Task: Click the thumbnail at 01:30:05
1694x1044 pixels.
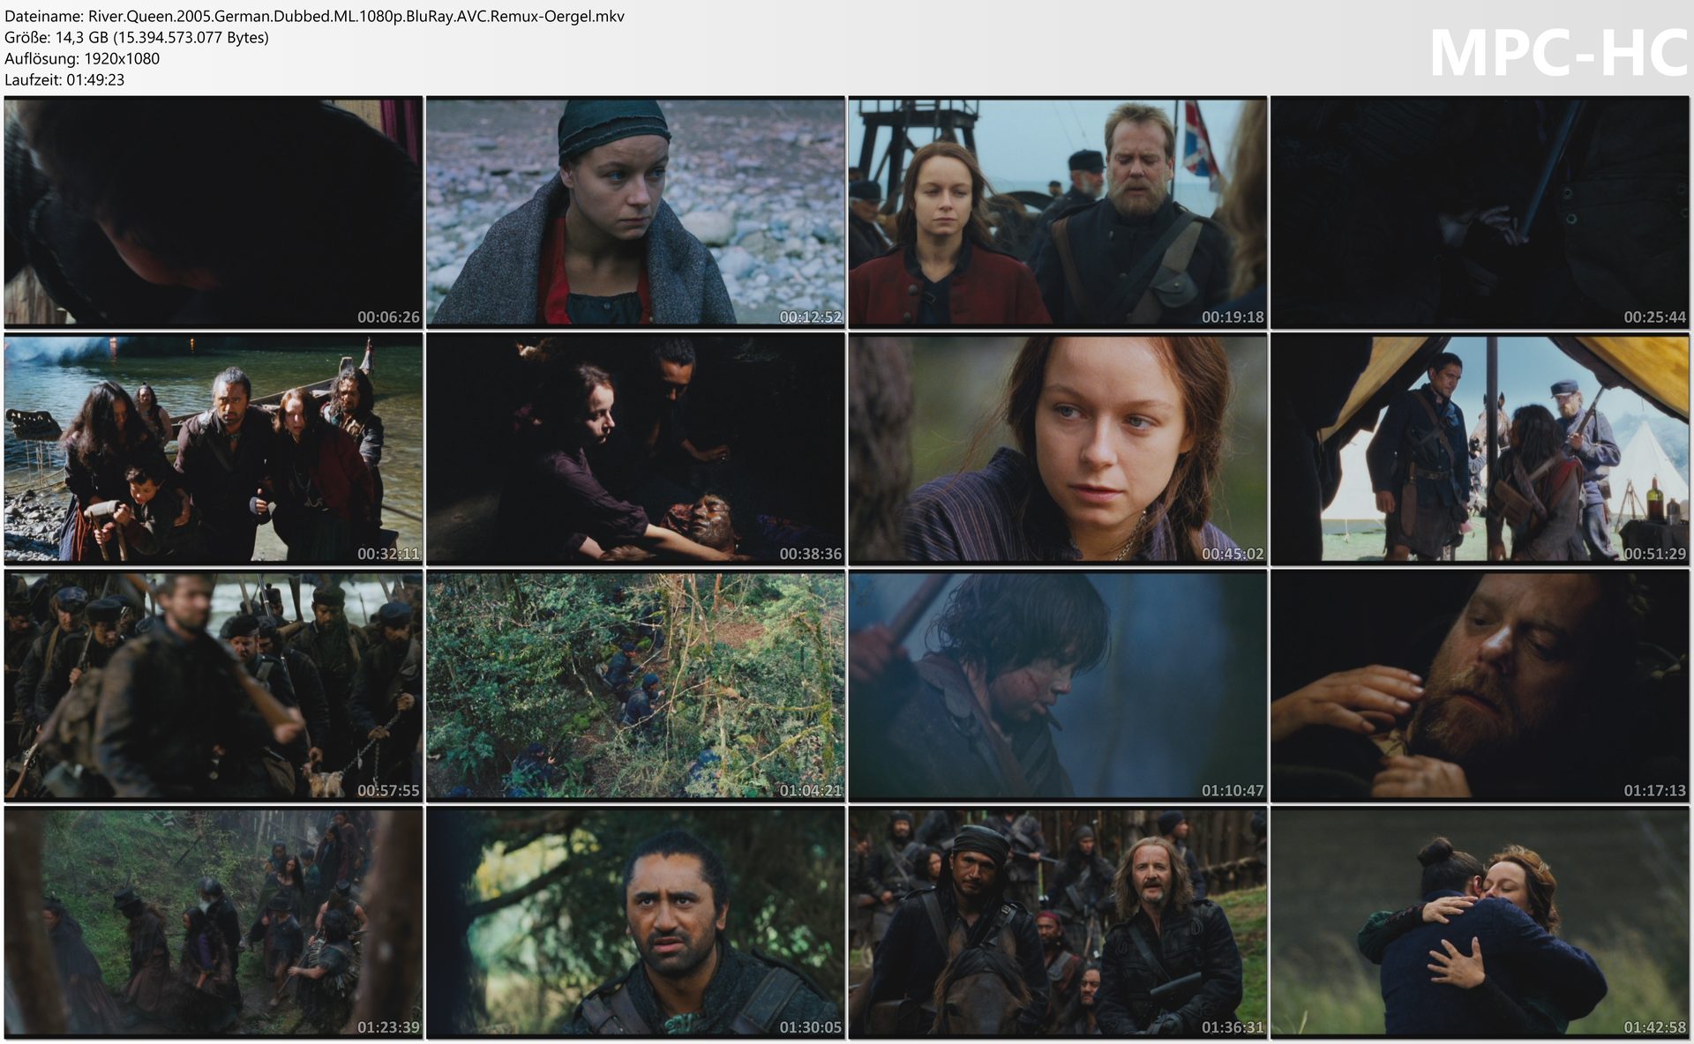Action: pos(635,921)
